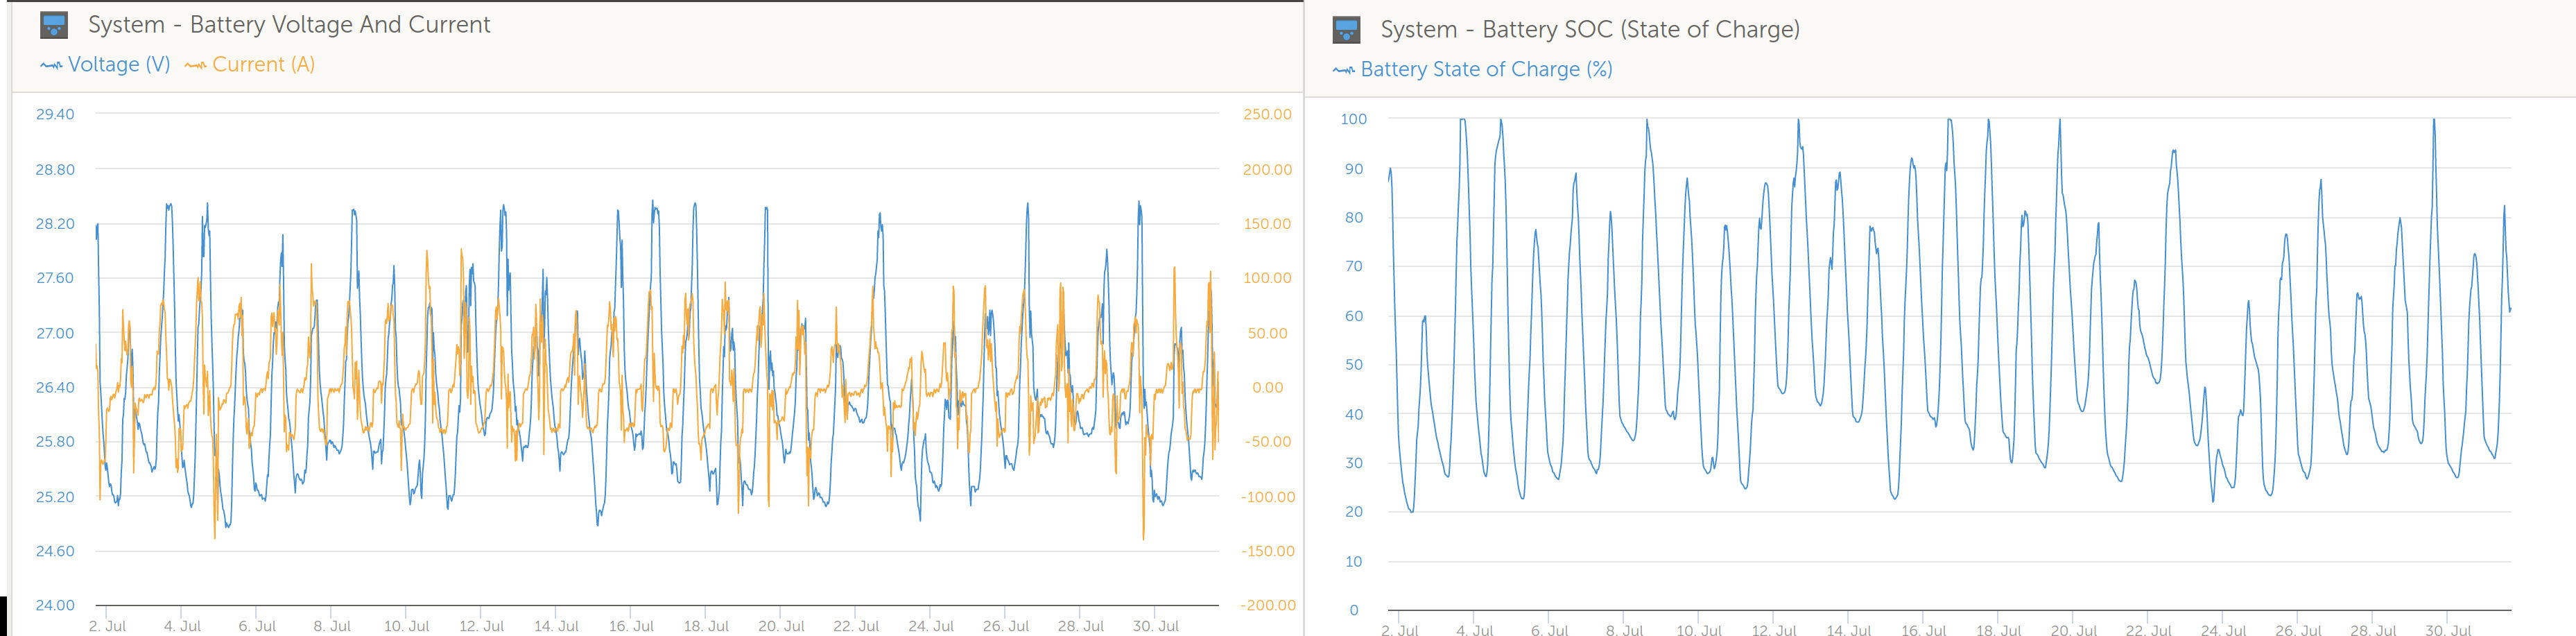Image resolution: width=2576 pixels, height=636 pixels.
Task: Click 22. Jul tick on the SOC chart axis
Action: [2148, 630]
